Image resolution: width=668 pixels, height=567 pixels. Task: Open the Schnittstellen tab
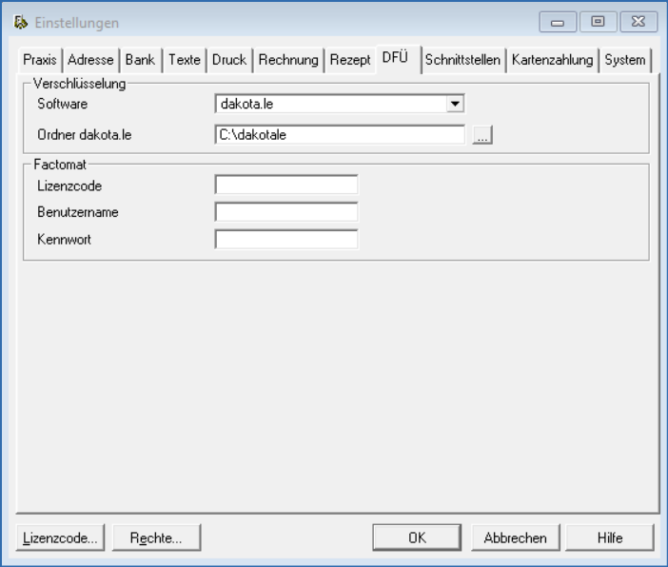coord(462,60)
